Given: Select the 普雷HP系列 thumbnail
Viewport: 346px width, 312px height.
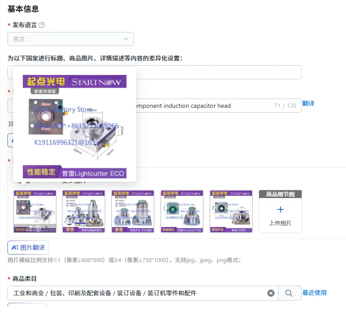Looking at the screenshot, I should click(x=231, y=211).
